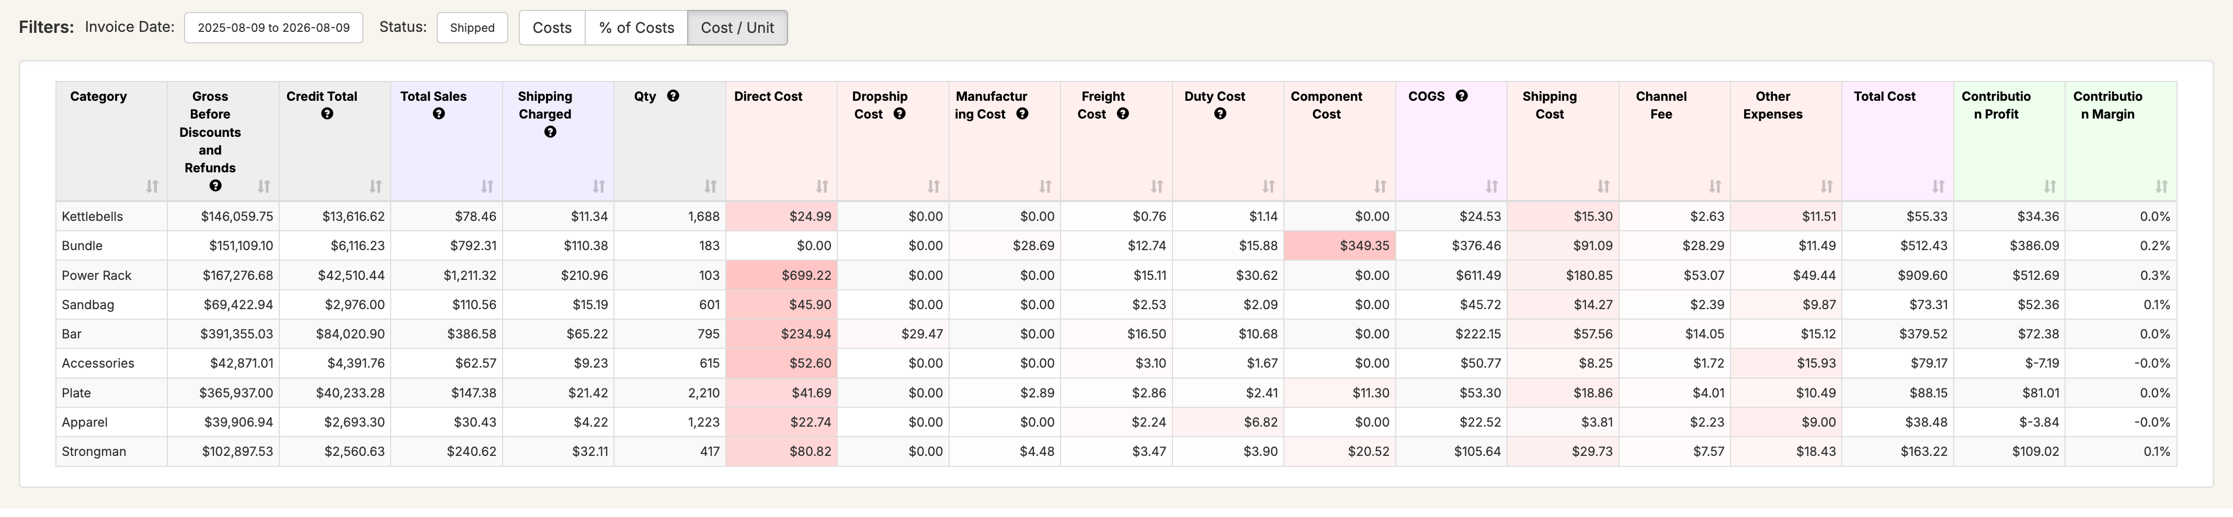Click Dropship Cost help icon
This screenshot has width=2233, height=517.
[900, 114]
